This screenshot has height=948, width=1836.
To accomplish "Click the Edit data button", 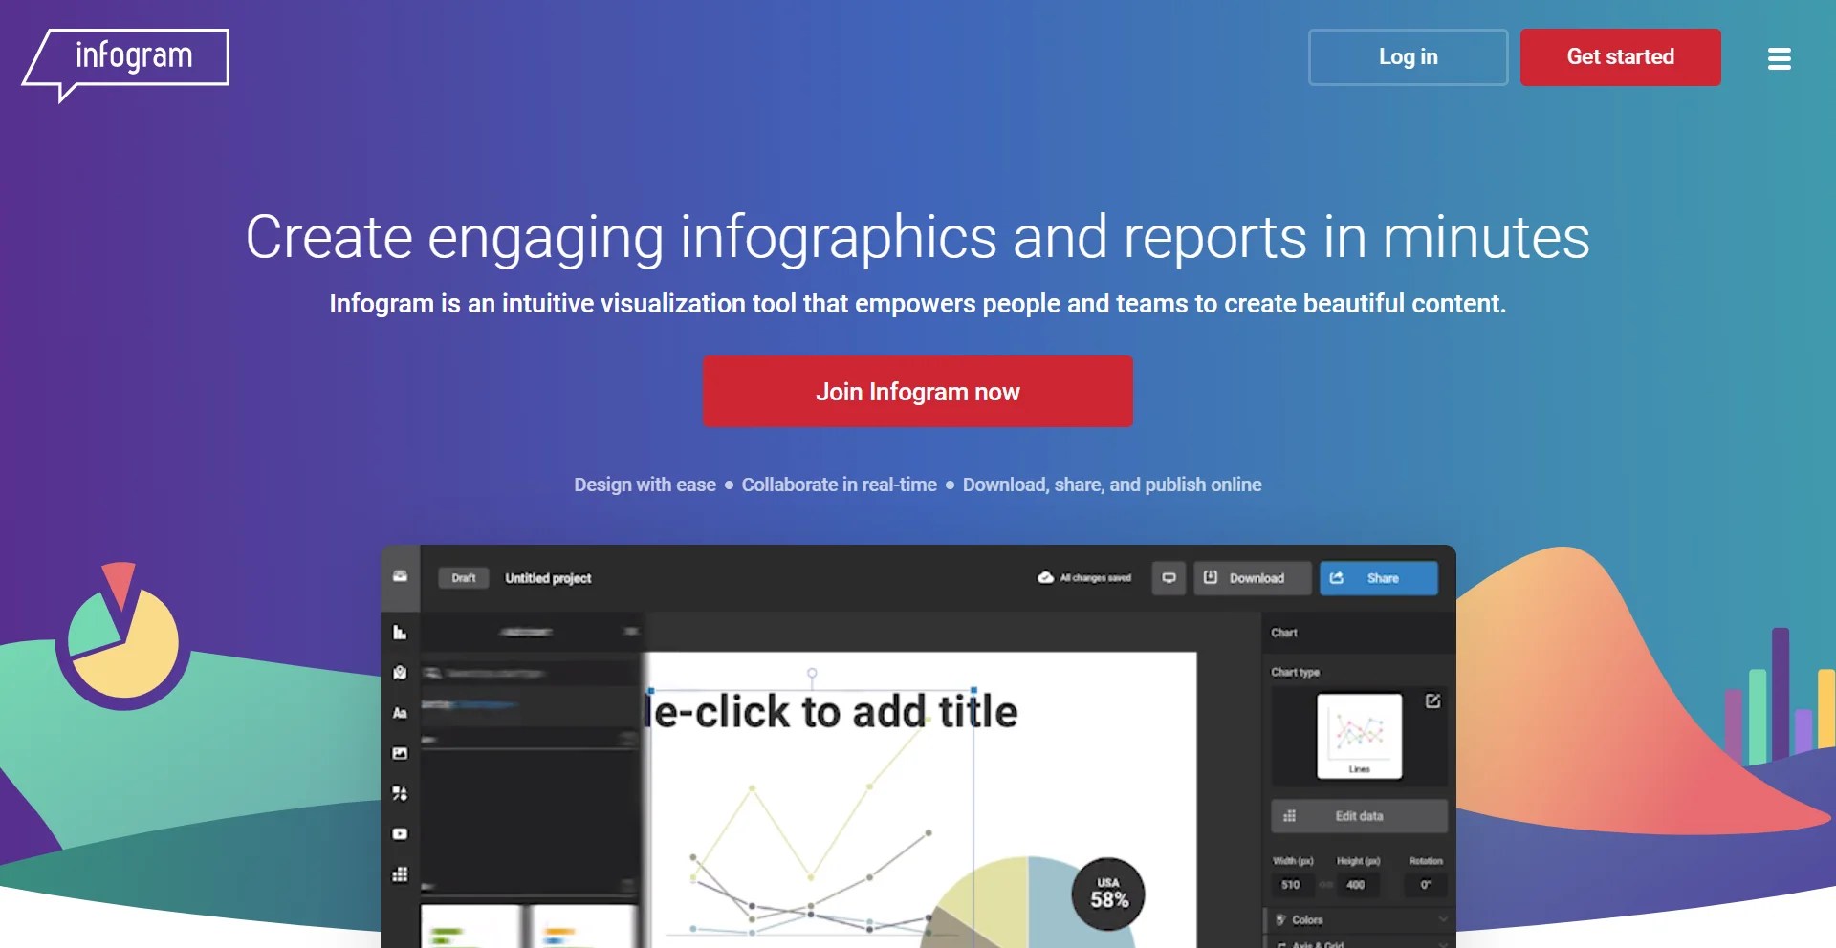I will click(1359, 816).
